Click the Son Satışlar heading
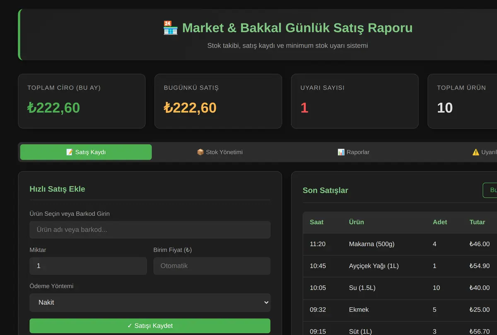The image size is (497, 335). coord(325,190)
